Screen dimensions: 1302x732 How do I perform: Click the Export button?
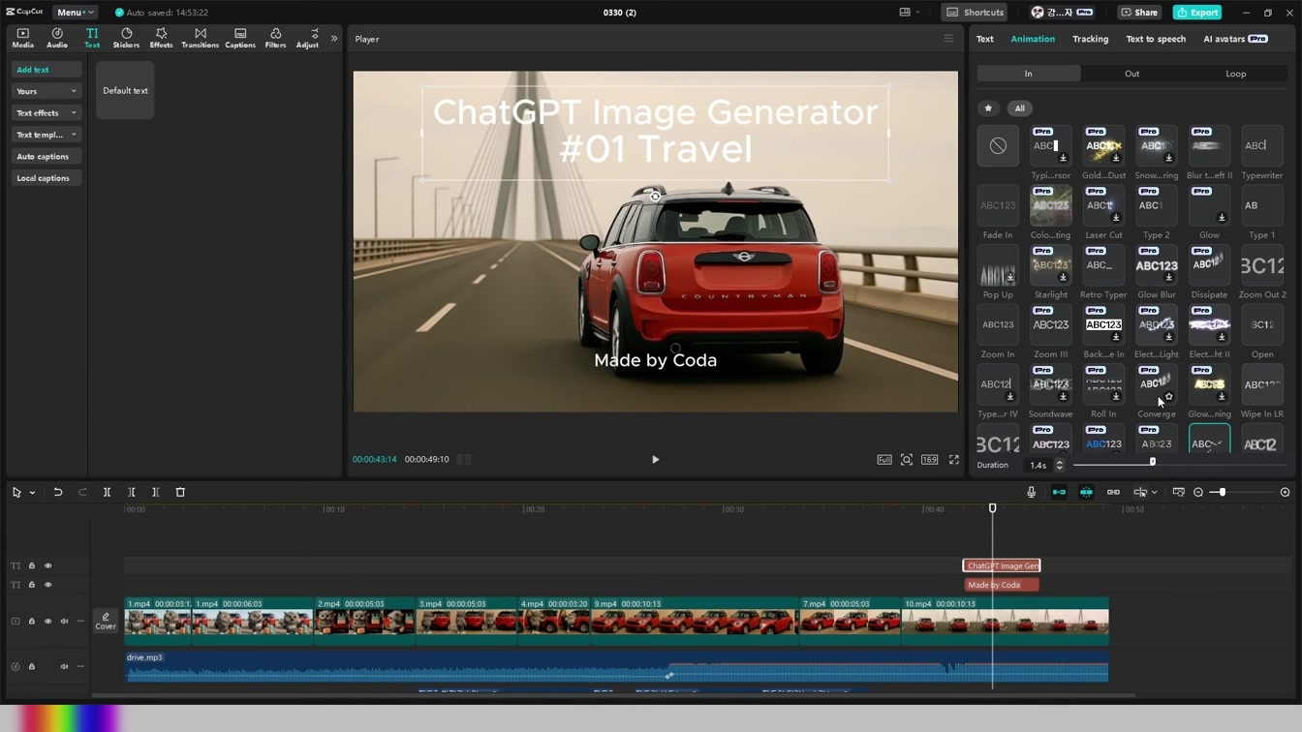1198,13
